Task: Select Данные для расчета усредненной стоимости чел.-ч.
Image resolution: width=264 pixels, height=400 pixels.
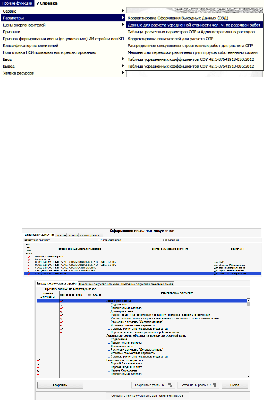Action: (194, 25)
